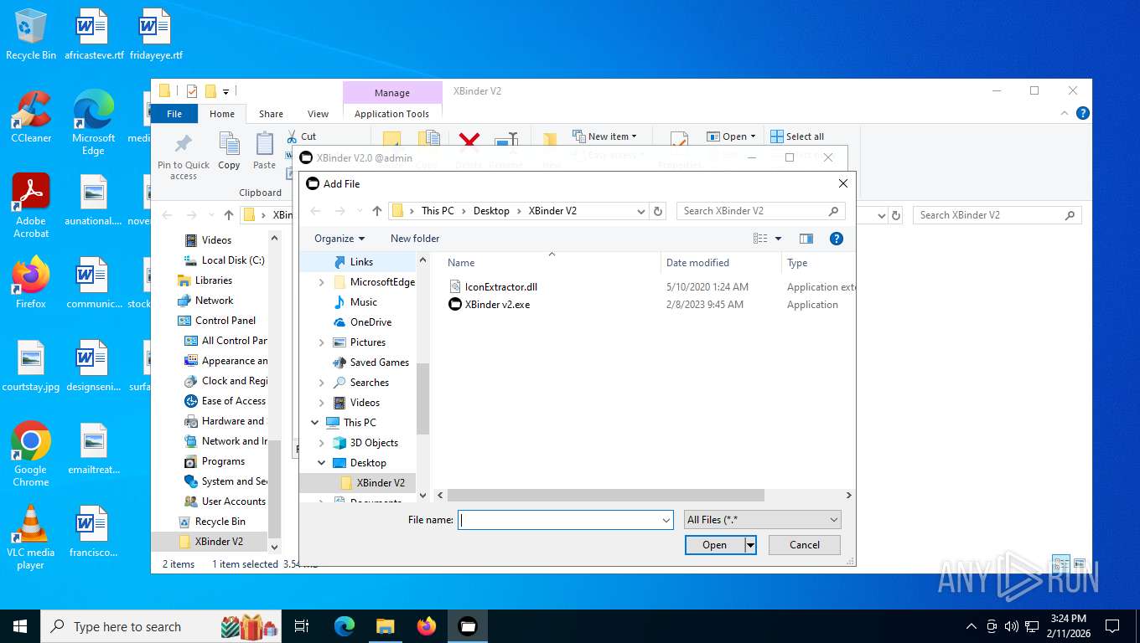Click New folder button

pyautogui.click(x=415, y=239)
